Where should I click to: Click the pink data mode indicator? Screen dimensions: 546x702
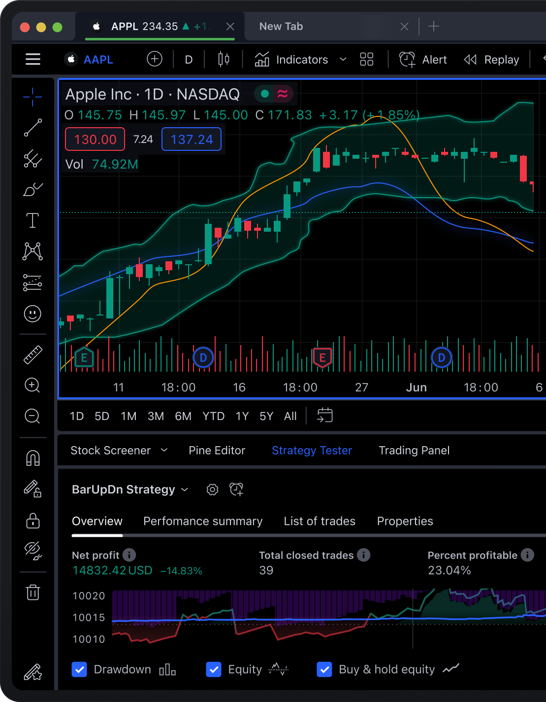283,94
